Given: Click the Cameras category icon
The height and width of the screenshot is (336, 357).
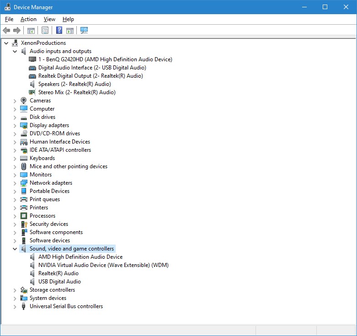Looking at the screenshot, I should 24,101.
